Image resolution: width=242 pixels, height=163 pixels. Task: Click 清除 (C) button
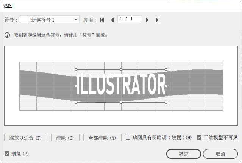65,138
